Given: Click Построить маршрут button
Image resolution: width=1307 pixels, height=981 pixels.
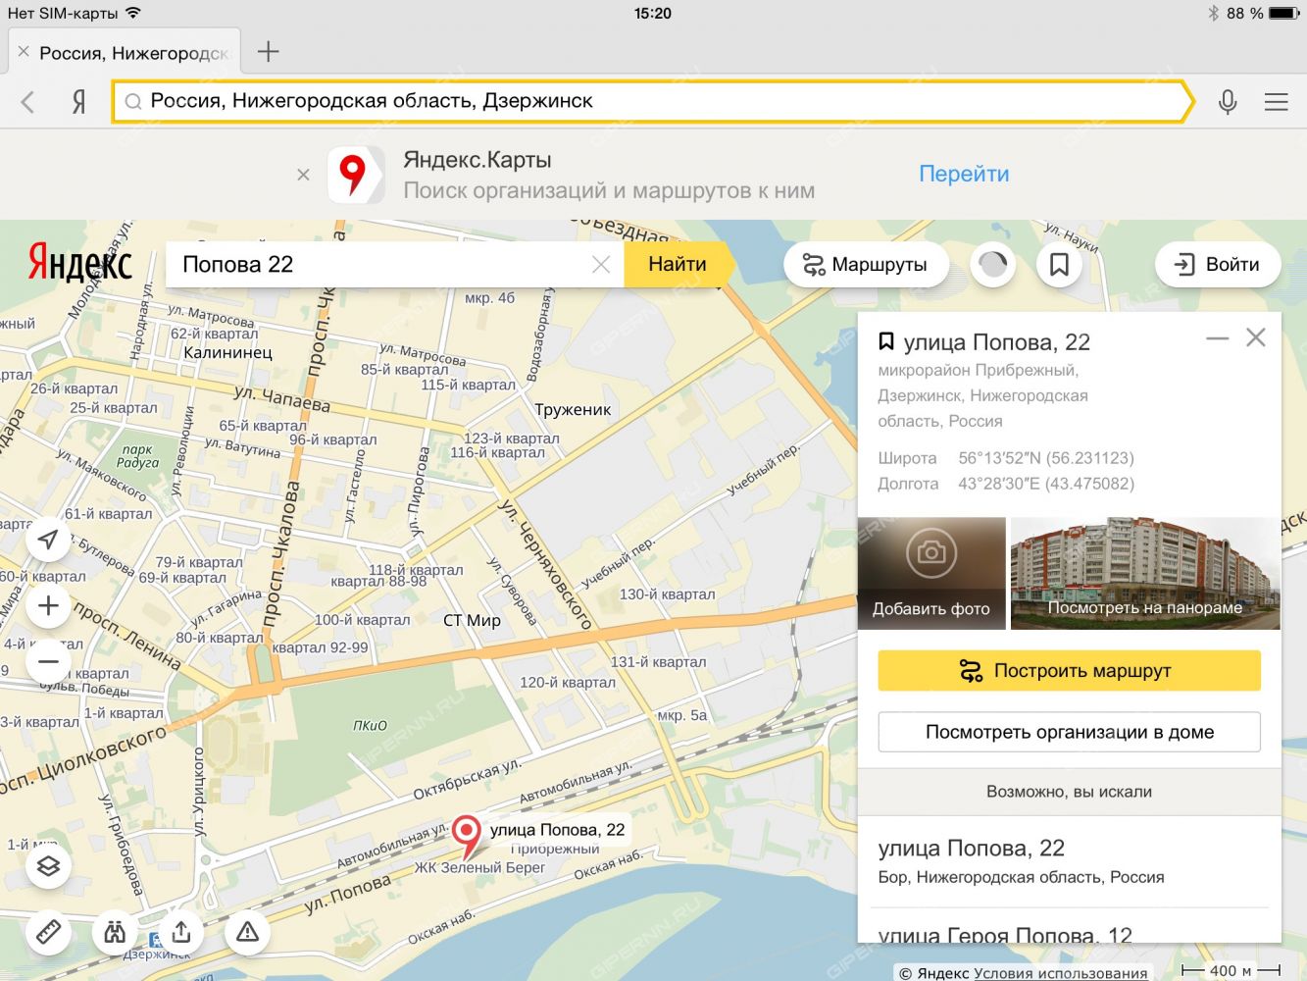Looking at the screenshot, I should 1069,671.
